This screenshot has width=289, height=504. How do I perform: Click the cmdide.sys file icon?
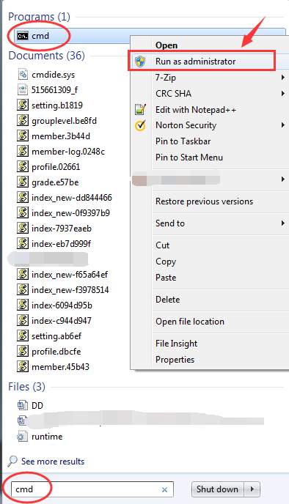tap(23, 75)
